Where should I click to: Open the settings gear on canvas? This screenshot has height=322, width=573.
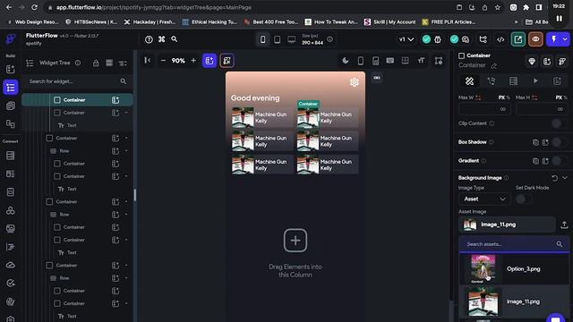tap(355, 82)
